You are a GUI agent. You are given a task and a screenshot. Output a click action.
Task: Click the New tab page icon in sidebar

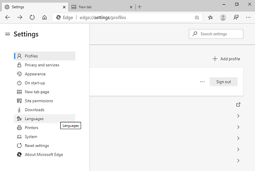[x=19, y=92]
